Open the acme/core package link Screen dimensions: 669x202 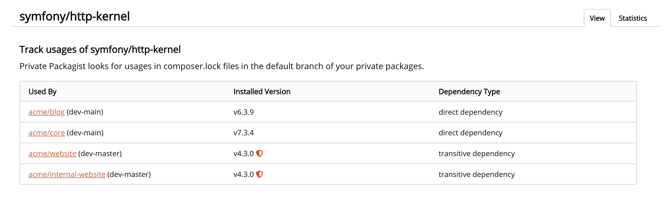tap(46, 133)
